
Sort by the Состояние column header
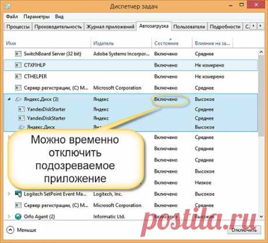(x=172, y=43)
